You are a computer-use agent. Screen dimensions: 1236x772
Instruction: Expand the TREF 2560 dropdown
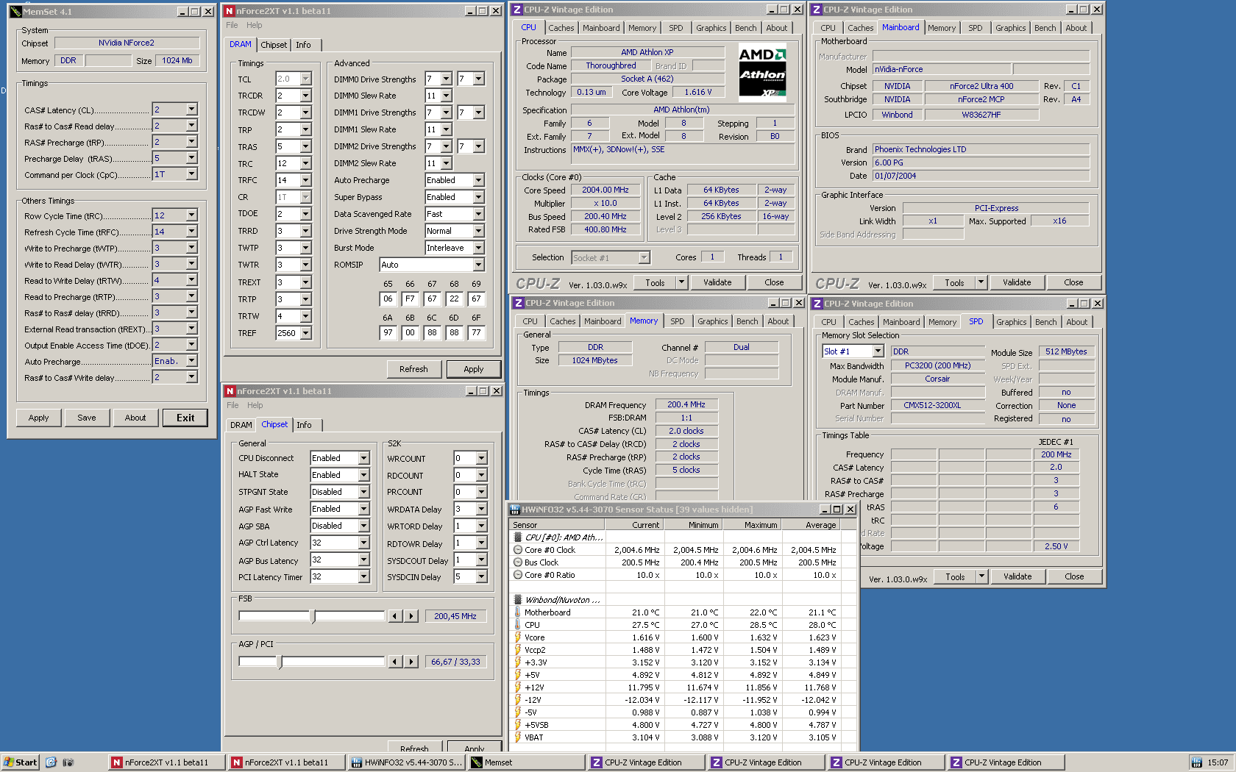pyautogui.click(x=305, y=333)
